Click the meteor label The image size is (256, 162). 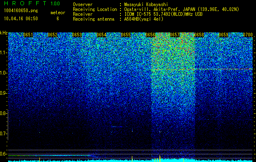(58, 13)
